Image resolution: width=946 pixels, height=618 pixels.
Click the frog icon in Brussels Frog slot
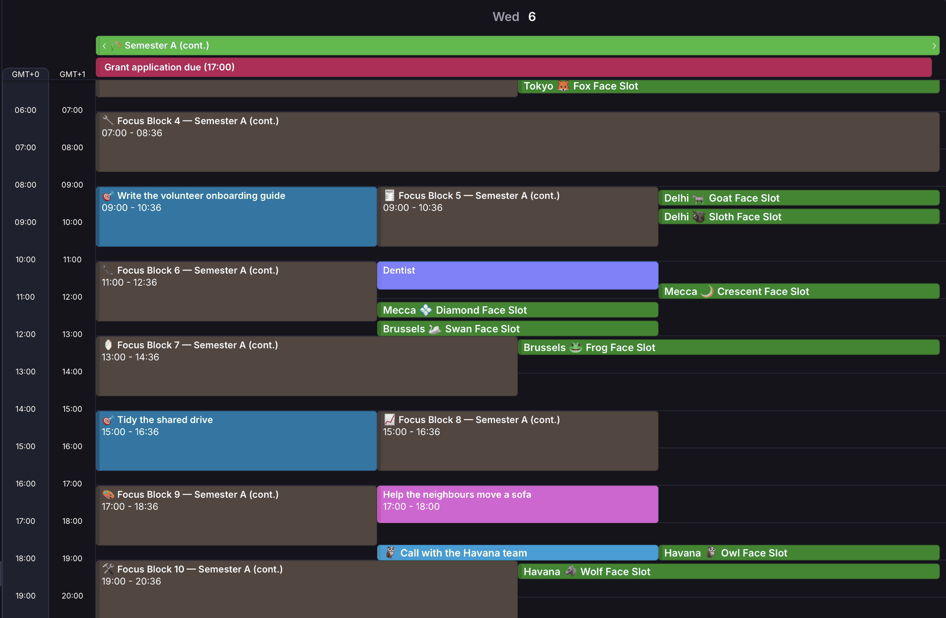coord(576,347)
